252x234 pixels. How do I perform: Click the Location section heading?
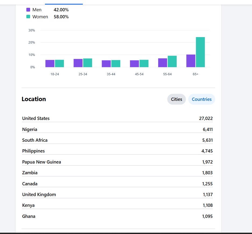click(34, 99)
